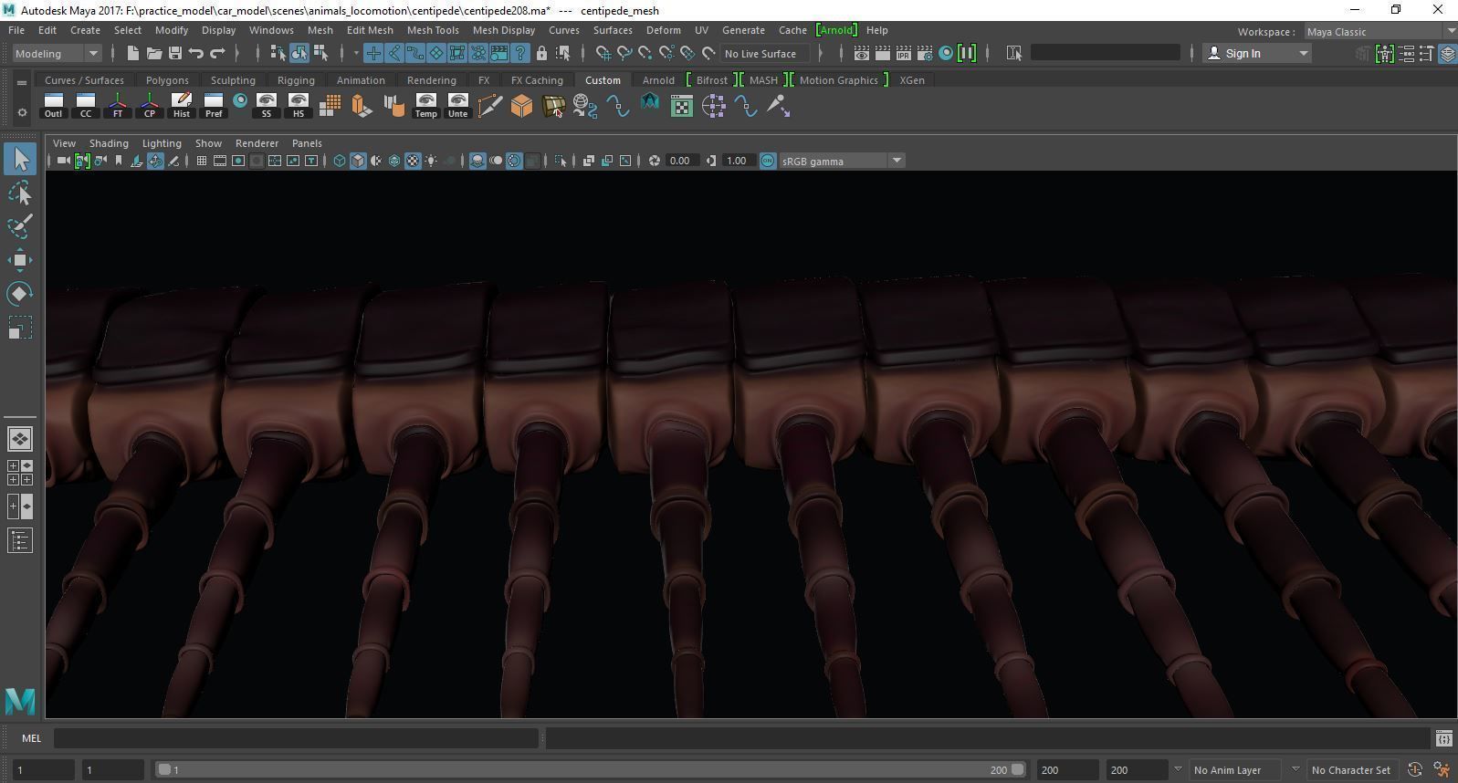Toggle wireframe display in panel toolbar

tap(340, 161)
